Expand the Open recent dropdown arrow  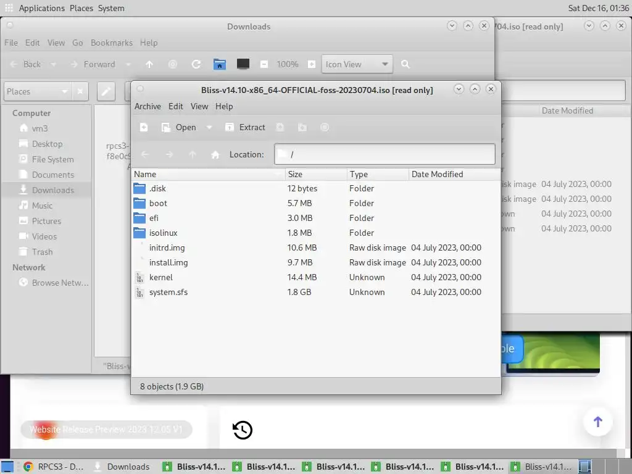209,127
